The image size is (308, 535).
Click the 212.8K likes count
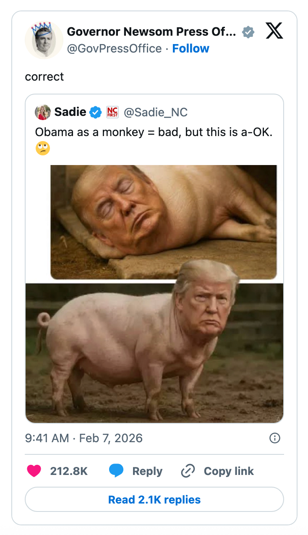[69, 471]
